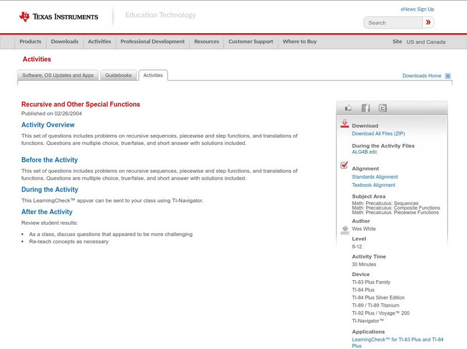Click the During the Activity Files label
Image resolution: width=467 pixels, height=349 pixels.
pos(383,146)
